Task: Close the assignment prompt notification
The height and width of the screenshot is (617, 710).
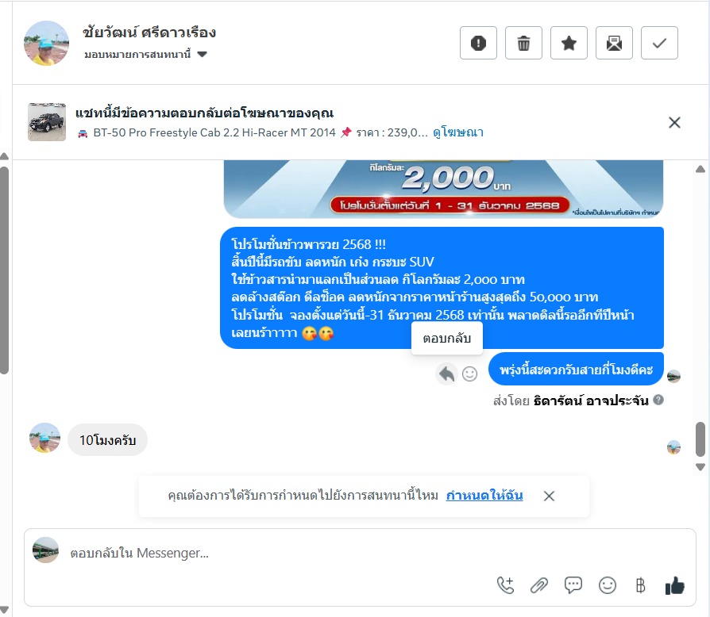Action: (549, 496)
